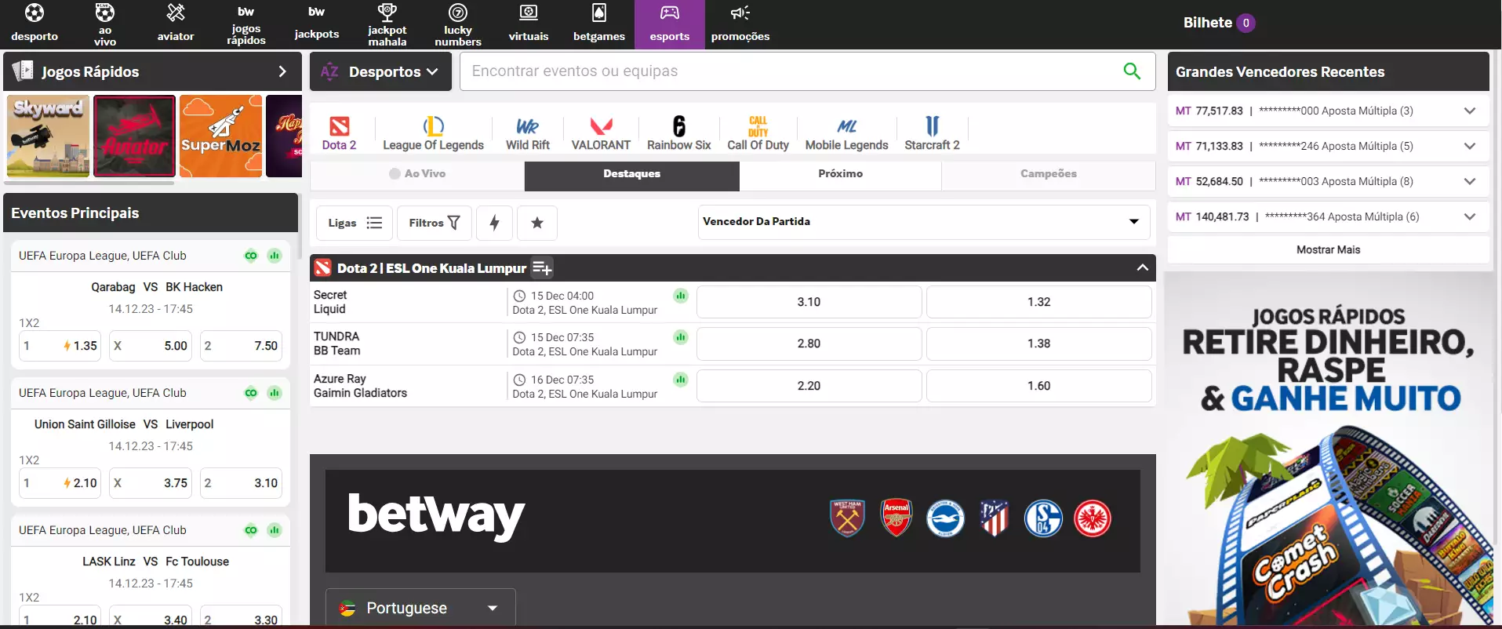Toggle odds 1.38 for BB Team
The height and width of the screenshot is (629, 1502).
coord(1038,344)
